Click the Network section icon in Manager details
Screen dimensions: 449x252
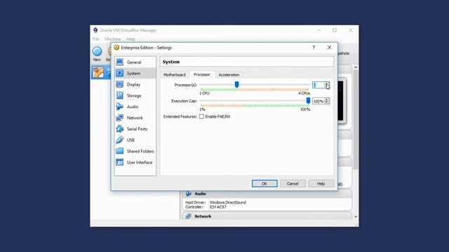(189, 216)
